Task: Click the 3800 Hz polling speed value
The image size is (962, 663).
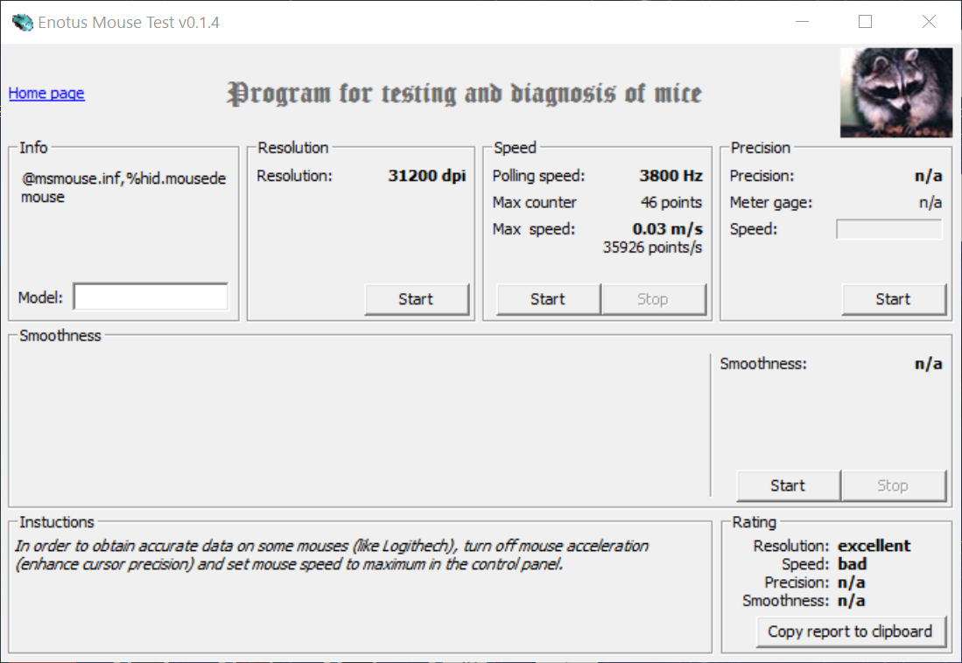Action: pyautogui.click(x=671, y=176)
